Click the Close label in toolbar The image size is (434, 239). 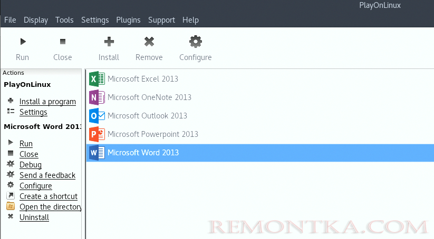pos(63,57)
